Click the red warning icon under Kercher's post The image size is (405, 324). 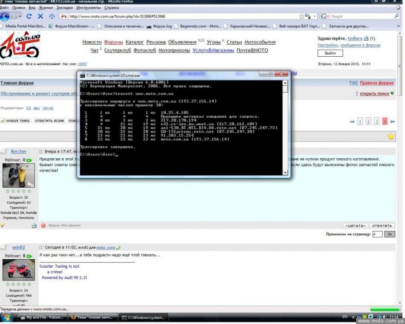click(43, 225)
